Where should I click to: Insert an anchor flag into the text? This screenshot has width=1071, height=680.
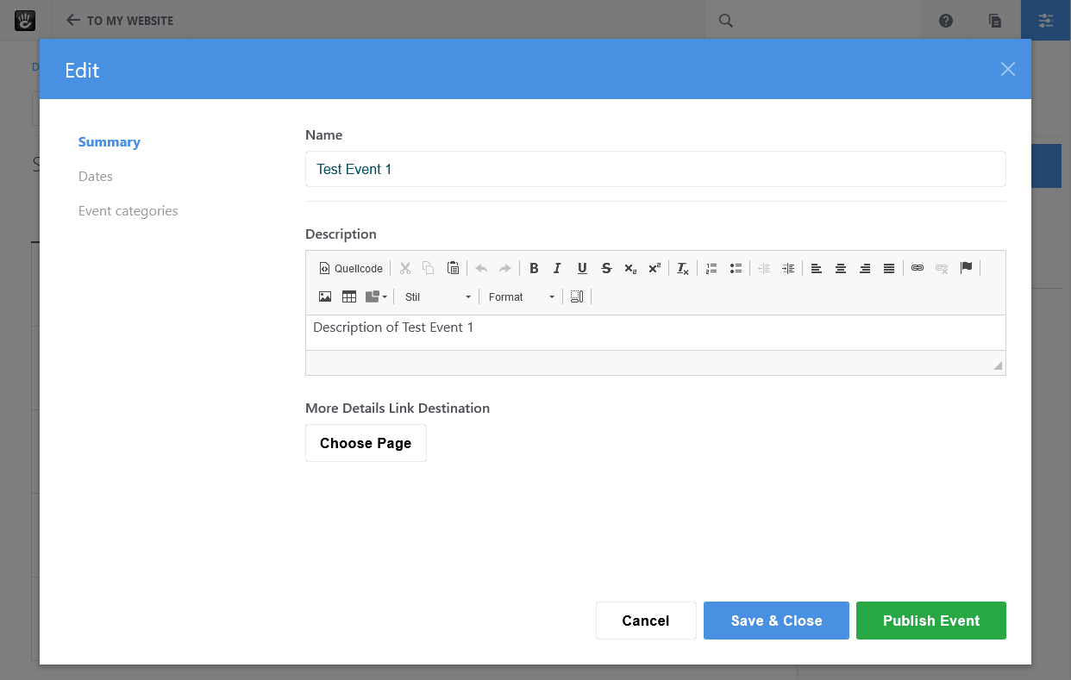(967, 268)
